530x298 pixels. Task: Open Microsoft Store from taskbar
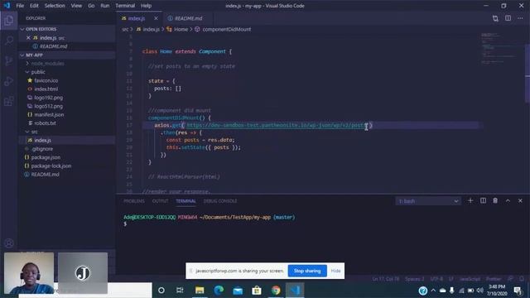tap(257, 291)
